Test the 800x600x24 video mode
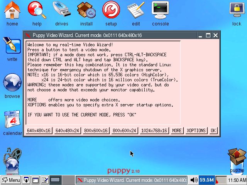Screen dimensions: 247x185 click(124, 131)
